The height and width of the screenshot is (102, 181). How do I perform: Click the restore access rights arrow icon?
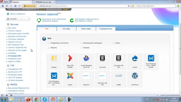click(x=72, y=20)
